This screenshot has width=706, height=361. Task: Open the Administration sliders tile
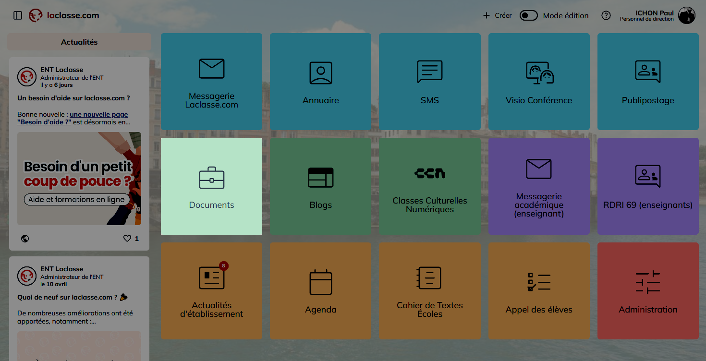[x=648, y=291]
